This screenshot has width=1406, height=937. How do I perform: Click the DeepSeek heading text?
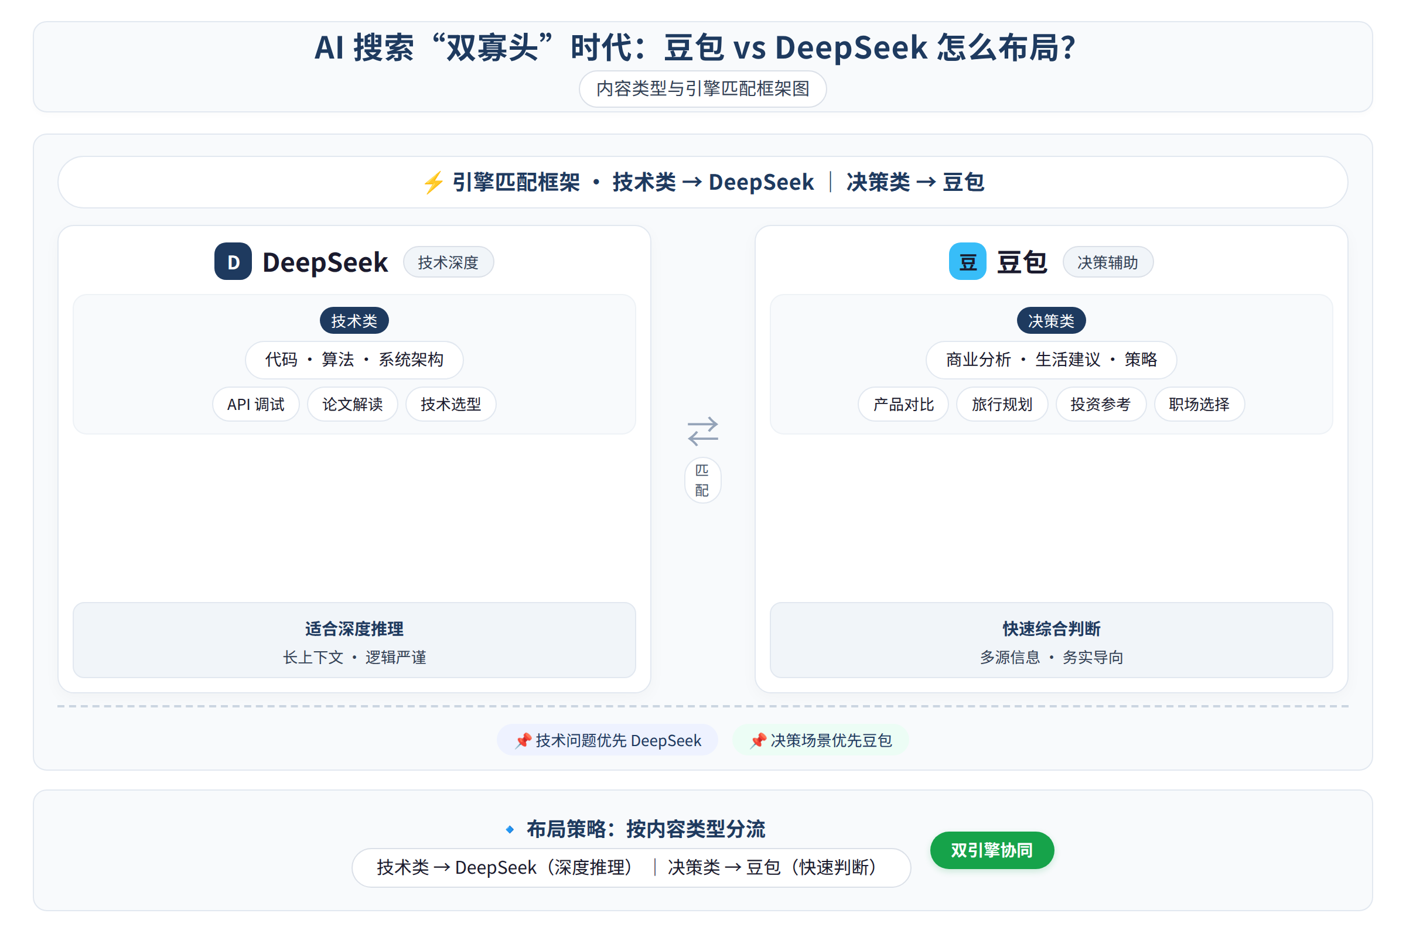[x=325, y=262]
